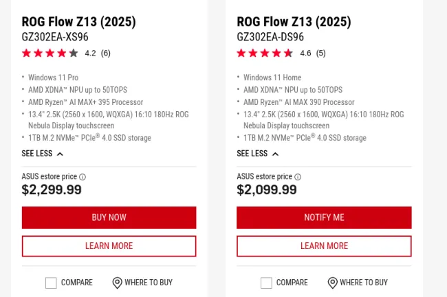Screen dimensions: 447x297
Task: Click info icon beside left ASUS estore price
Action: (83, 177)
